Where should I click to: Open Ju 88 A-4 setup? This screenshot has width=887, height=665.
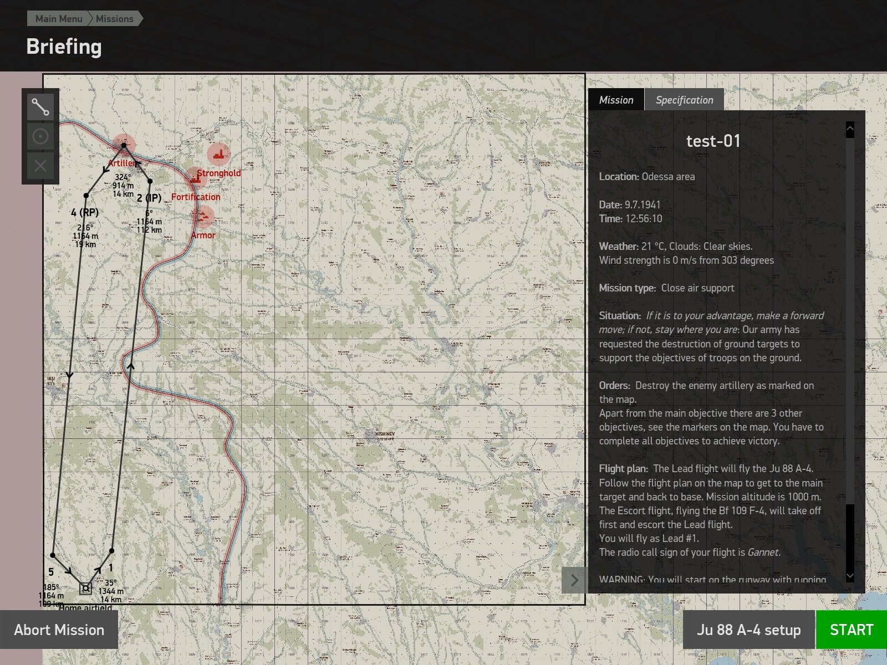[x=748, y=630]
